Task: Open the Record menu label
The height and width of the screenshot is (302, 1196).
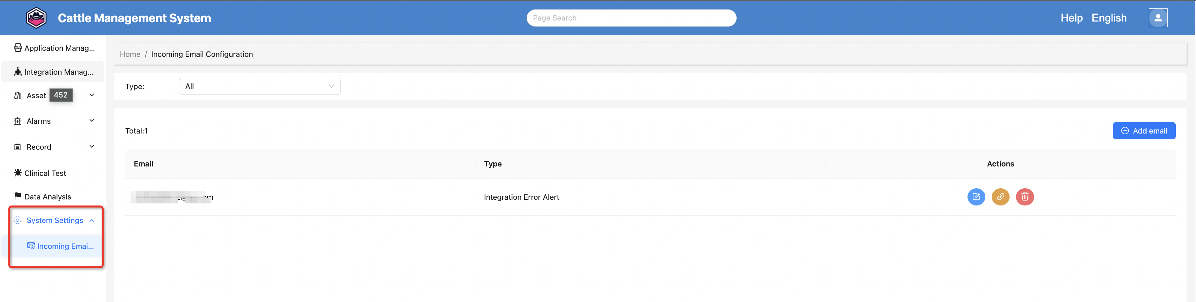Action: pyautogui.click(x=39, y=147)
